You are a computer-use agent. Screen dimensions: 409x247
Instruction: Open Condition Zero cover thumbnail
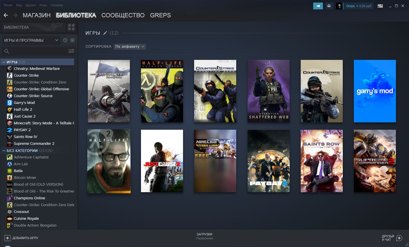tap(215, 91)
